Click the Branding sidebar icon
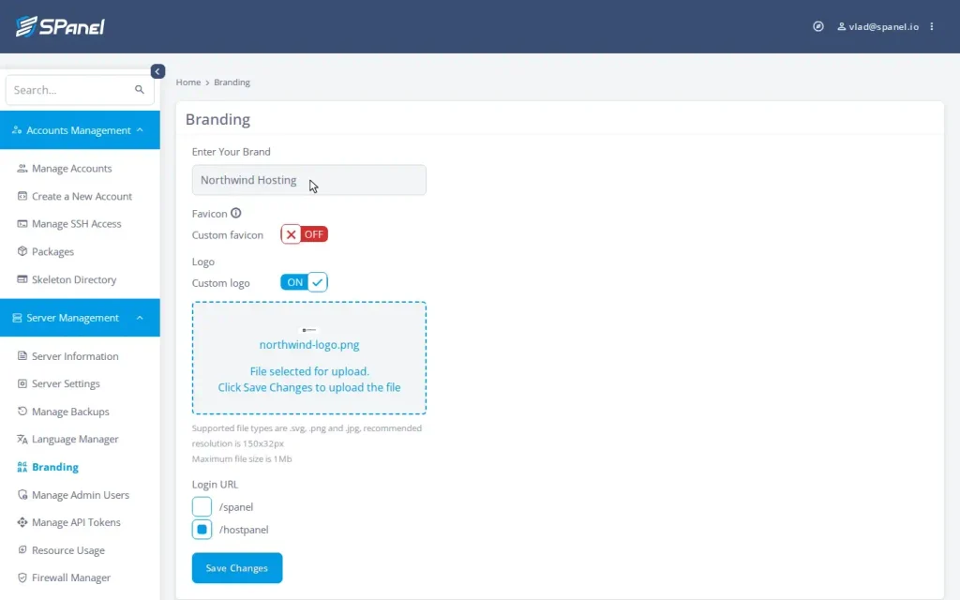 [22, 467]
